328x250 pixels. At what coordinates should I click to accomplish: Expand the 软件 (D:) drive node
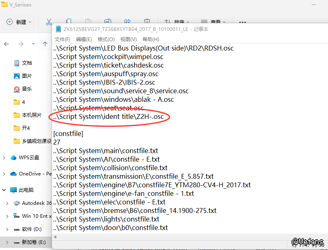pyautogui.click(x=7, y=229)
